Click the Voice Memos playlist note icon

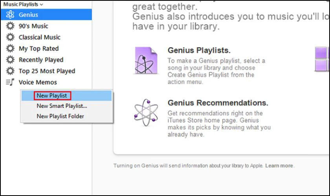(11, 82)
